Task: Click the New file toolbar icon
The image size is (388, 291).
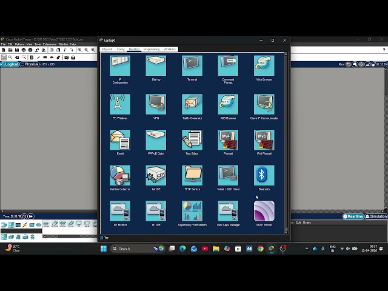Action: tap(4, 50)
